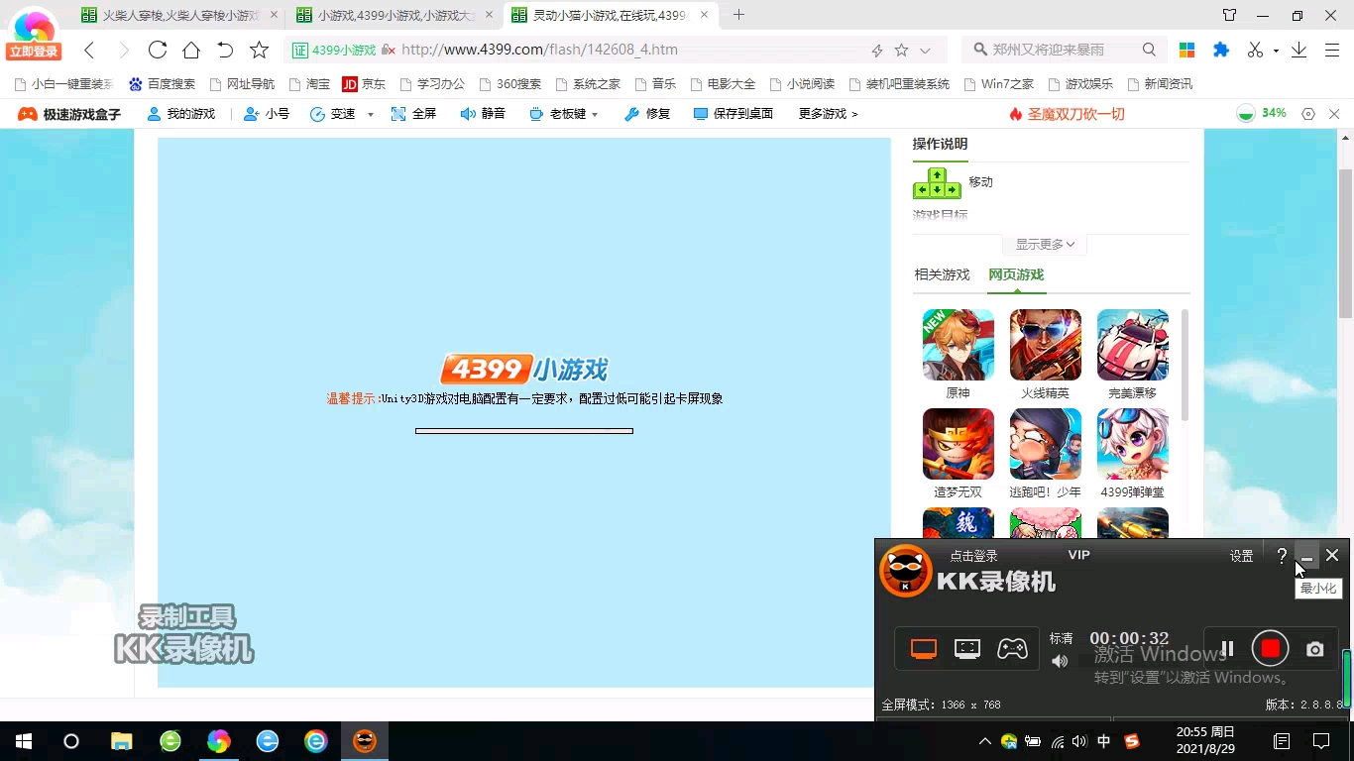Open Windows Start menu

click(24, 741)
